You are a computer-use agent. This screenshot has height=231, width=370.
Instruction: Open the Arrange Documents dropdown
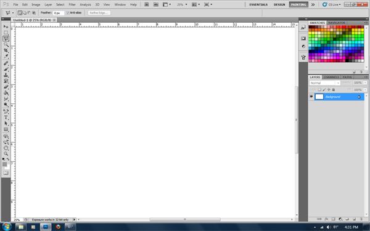click(196, 4)
